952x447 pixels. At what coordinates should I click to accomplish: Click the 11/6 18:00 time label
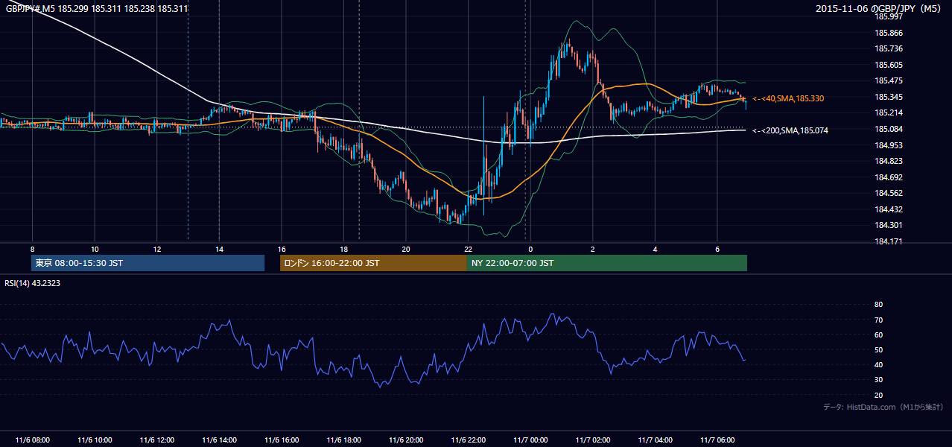click(x=343, y=440)
